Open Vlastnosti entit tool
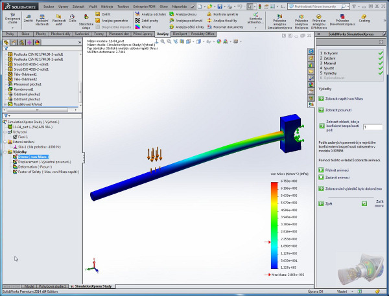Screen dimensions: 389x296 pos(58,19)
